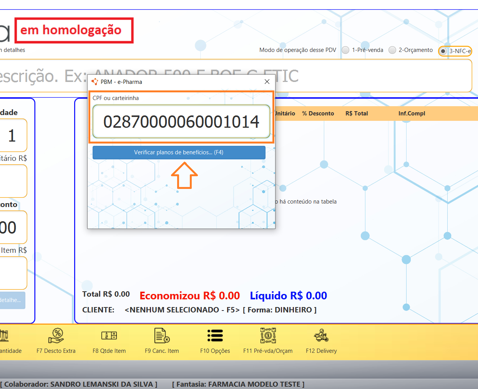
Task: Choose the 2-Orçamento operation mode
Action: coord(392,50)
